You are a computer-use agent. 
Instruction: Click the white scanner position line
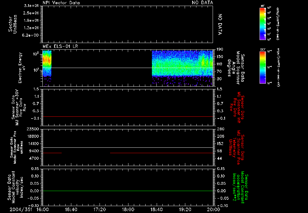[128, 147]
